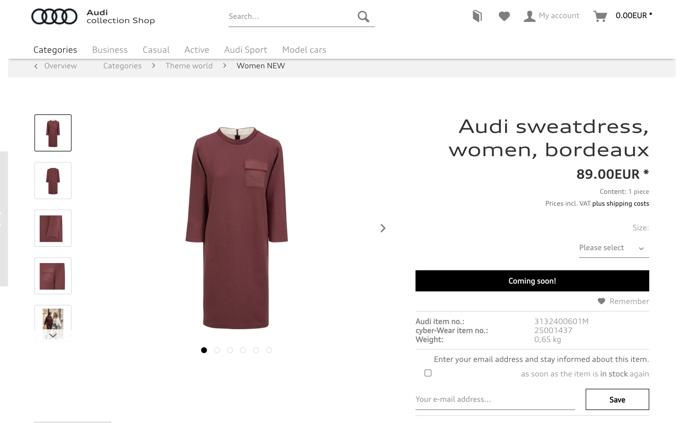The height and width of the screenshot is (423, 698).
Task: Open wishlist heart icon in header
Action: 504,16
